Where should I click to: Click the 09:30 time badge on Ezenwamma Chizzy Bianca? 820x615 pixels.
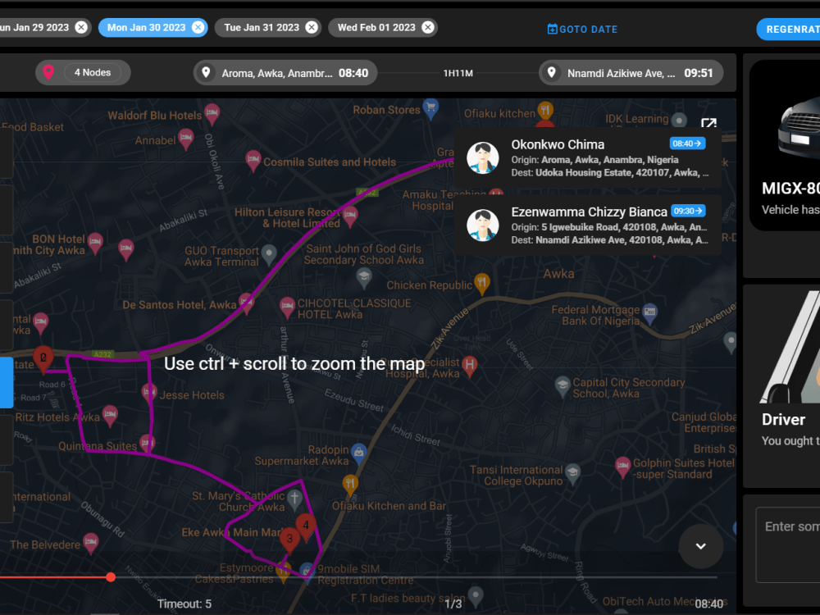coord(688,211)
